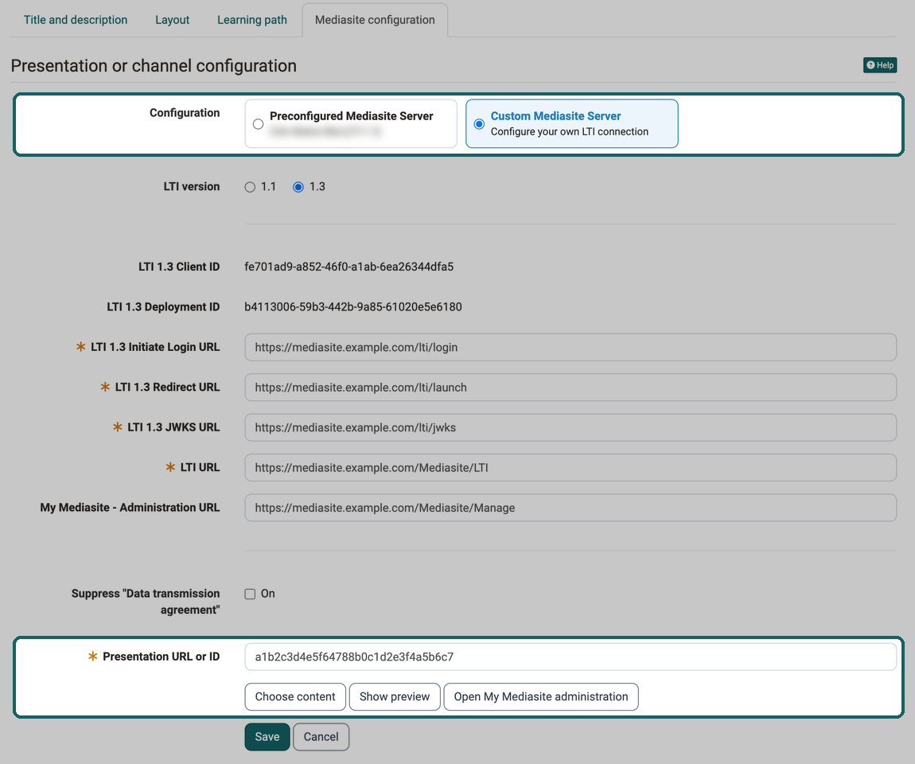Viewport: 915px width, 764px height.
Task: Click the LTI 1.3 JWKS URL label
Action: (x=174, y=428)
